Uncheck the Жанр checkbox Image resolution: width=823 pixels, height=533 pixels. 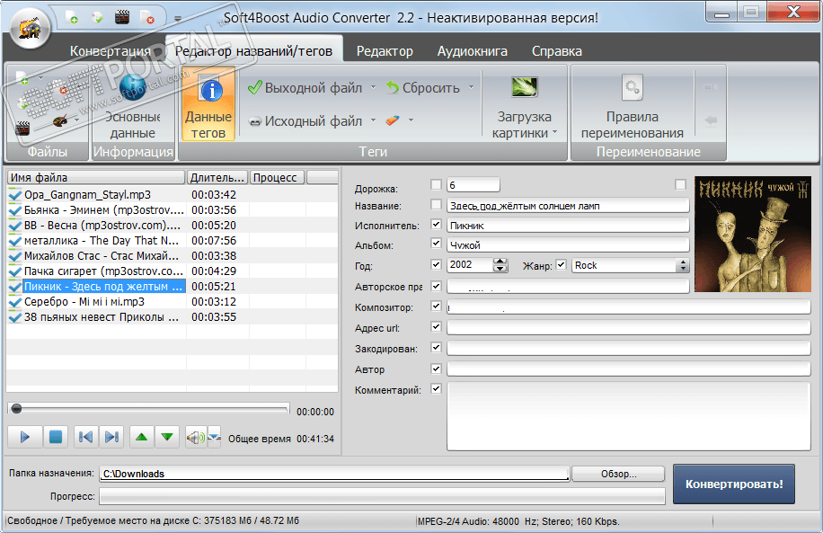[x=561, y=264]
